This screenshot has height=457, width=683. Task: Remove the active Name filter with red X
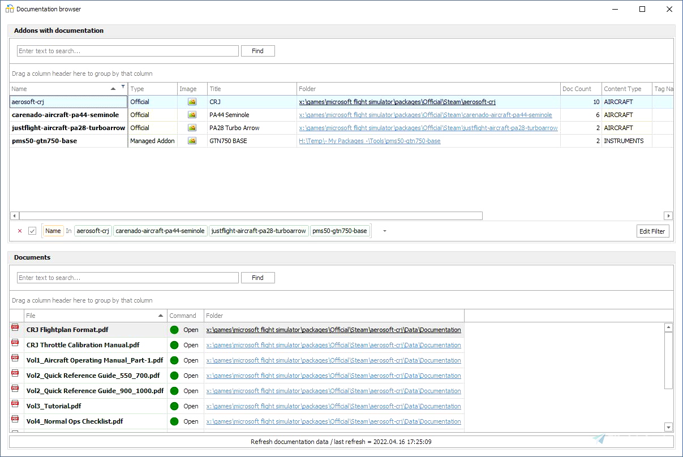coord(20,231)
